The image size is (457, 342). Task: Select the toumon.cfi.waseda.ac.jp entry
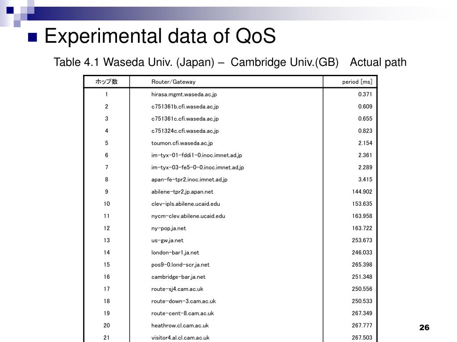(182, 143)
